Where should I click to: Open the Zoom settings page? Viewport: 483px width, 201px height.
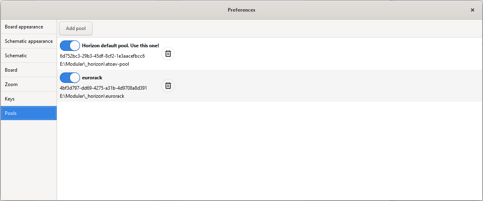click(29, 84)
